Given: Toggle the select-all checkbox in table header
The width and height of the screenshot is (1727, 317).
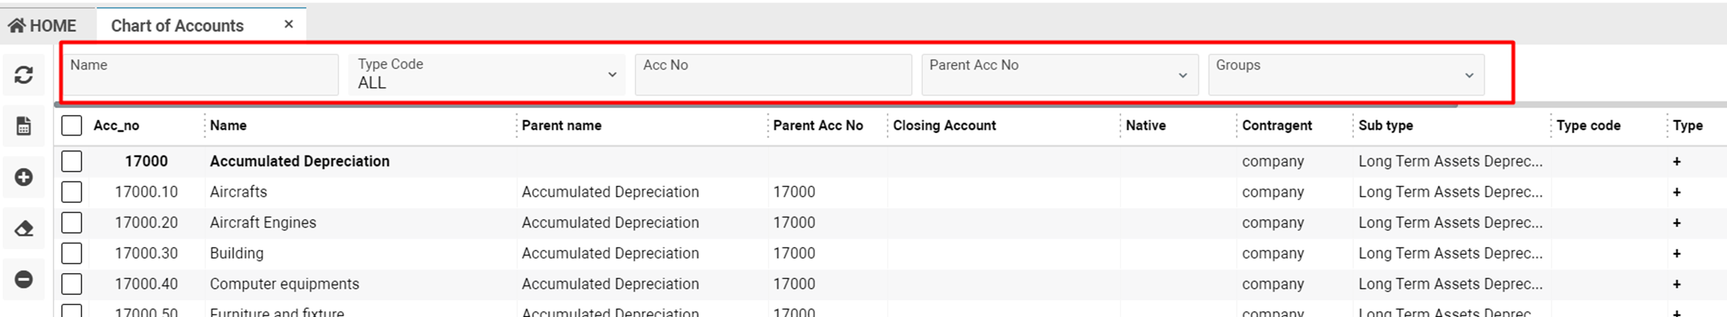Looking at the screenshot, I should click(72, 125).
